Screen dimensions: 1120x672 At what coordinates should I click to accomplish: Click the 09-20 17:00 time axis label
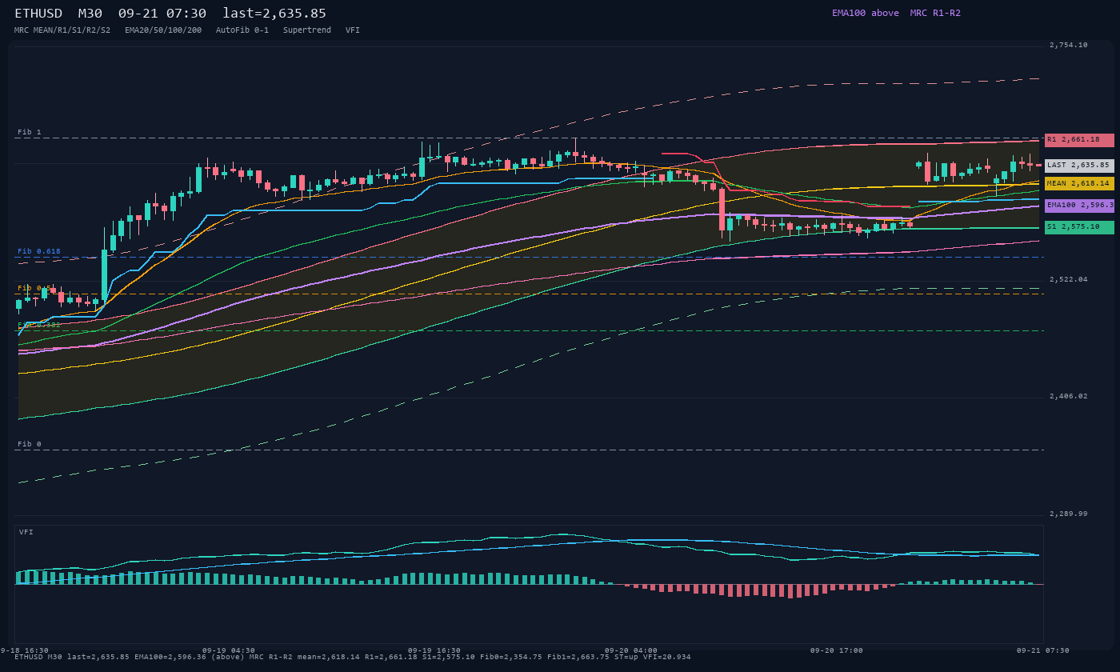point(837,650)
